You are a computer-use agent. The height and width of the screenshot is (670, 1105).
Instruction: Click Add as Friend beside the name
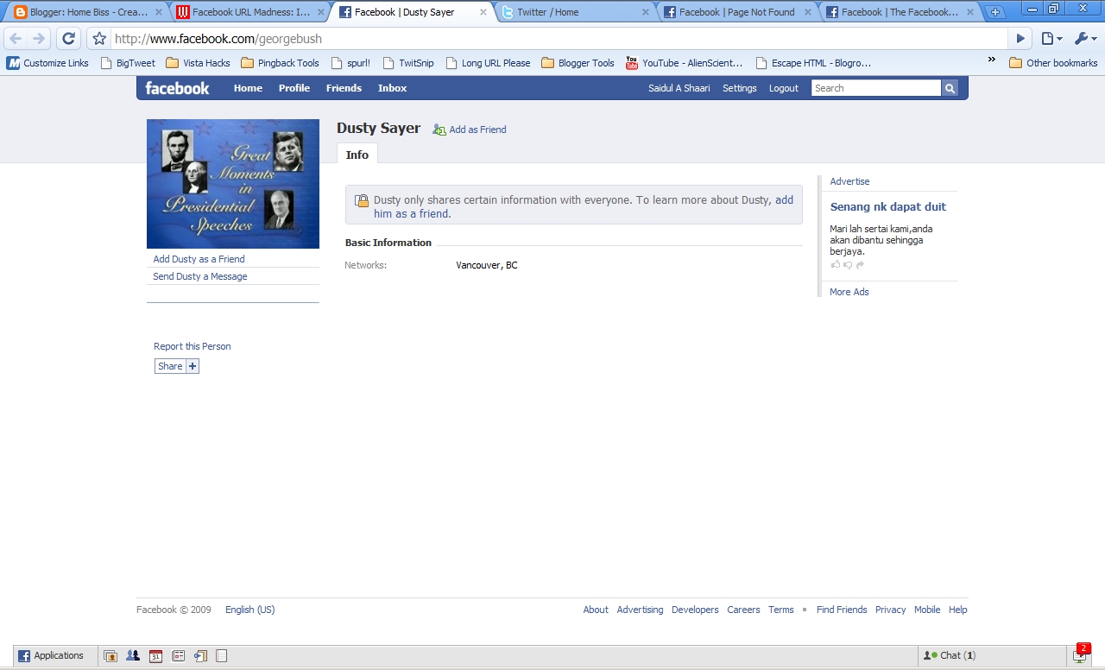470,130
